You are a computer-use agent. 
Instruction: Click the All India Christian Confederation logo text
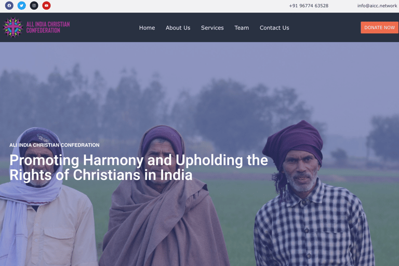click(x=48, y=27)
